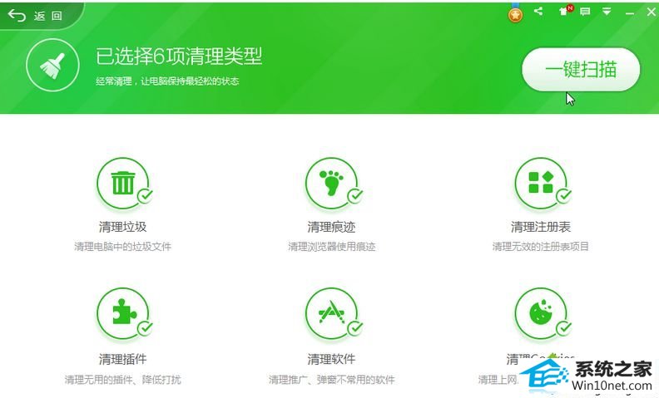Toggle the 清理插件 checkmark badge
659x398 pixels.
coord(145,327)
